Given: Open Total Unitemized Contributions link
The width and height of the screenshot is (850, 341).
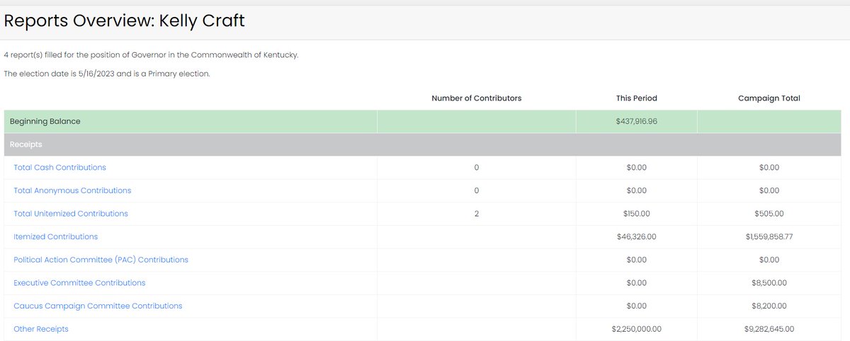Looking at the screenshot, I should point(71,214).
